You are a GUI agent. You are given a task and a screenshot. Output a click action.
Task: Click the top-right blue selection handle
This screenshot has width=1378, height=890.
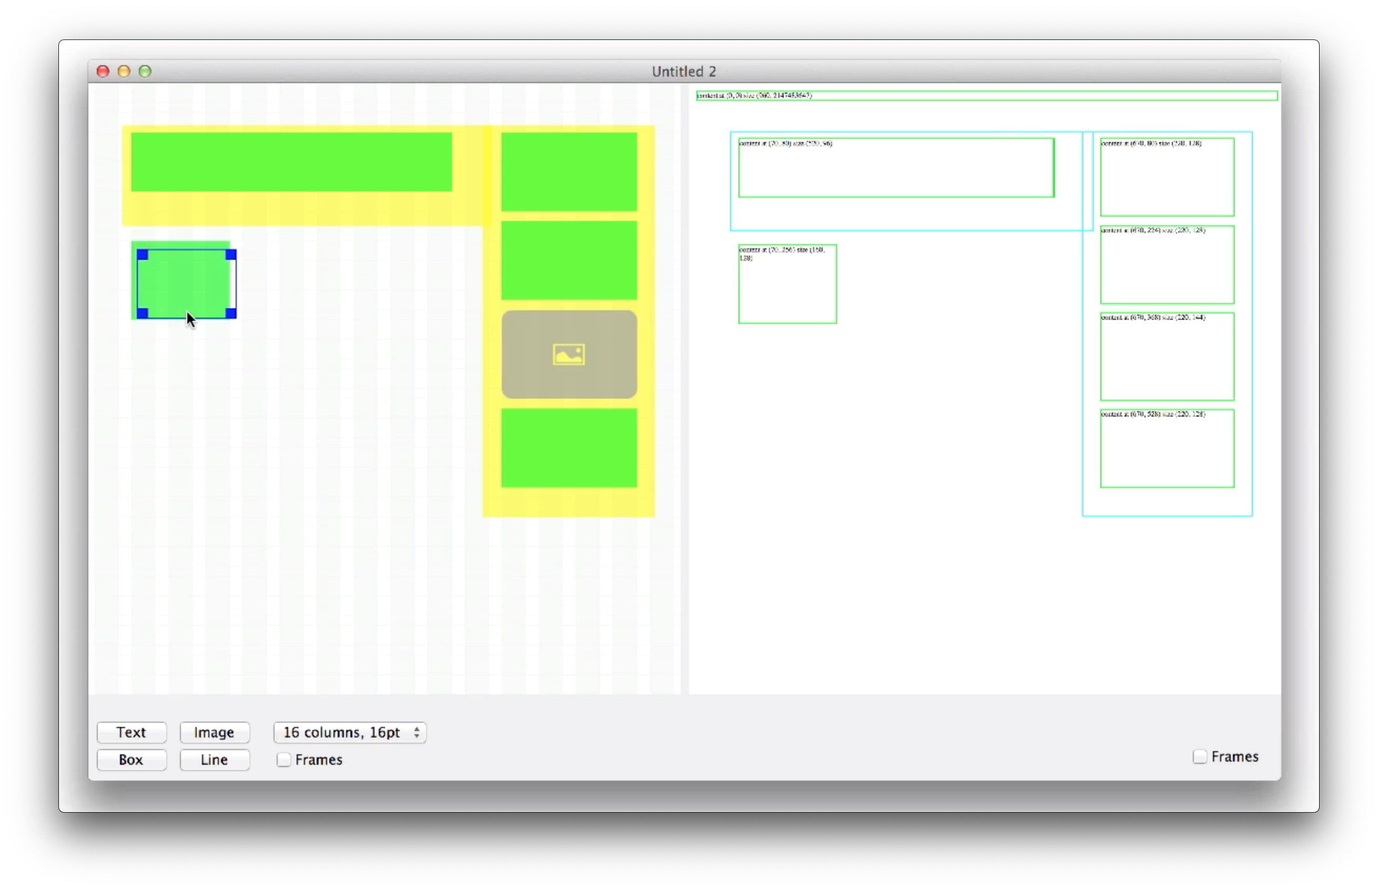230,255
